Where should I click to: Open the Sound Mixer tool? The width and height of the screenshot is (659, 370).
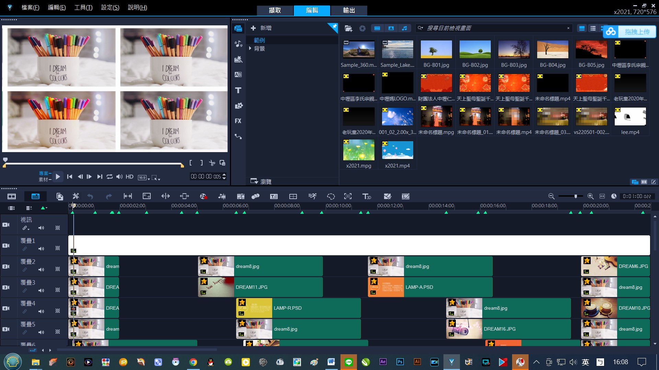[x=222, y=196]
